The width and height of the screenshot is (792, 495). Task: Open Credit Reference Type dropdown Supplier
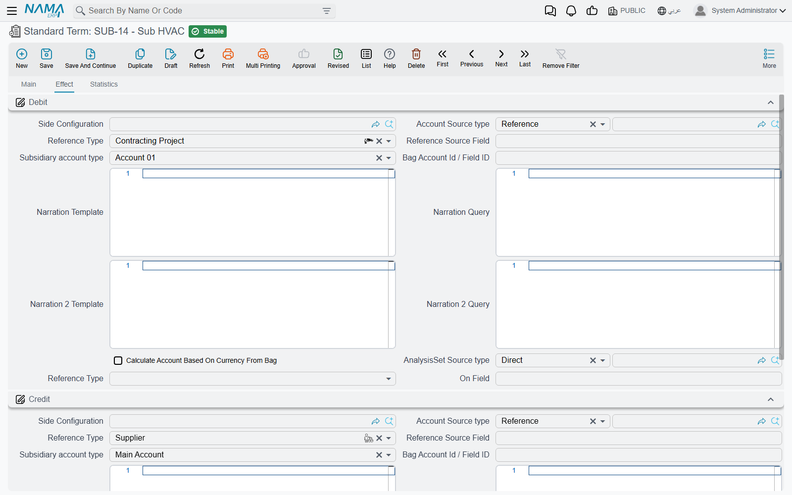[x=389, y=438]
